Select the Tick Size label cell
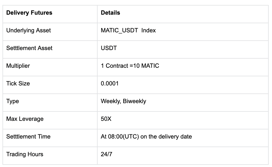 pos(18,84)
